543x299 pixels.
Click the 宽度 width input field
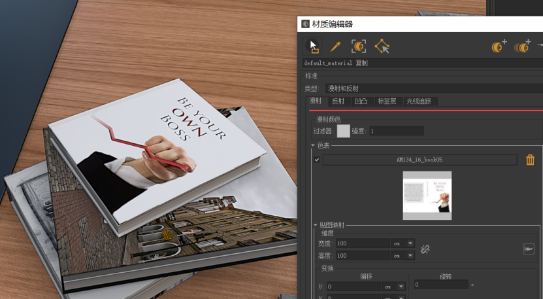pyautogui.click(x=363, y=243)
